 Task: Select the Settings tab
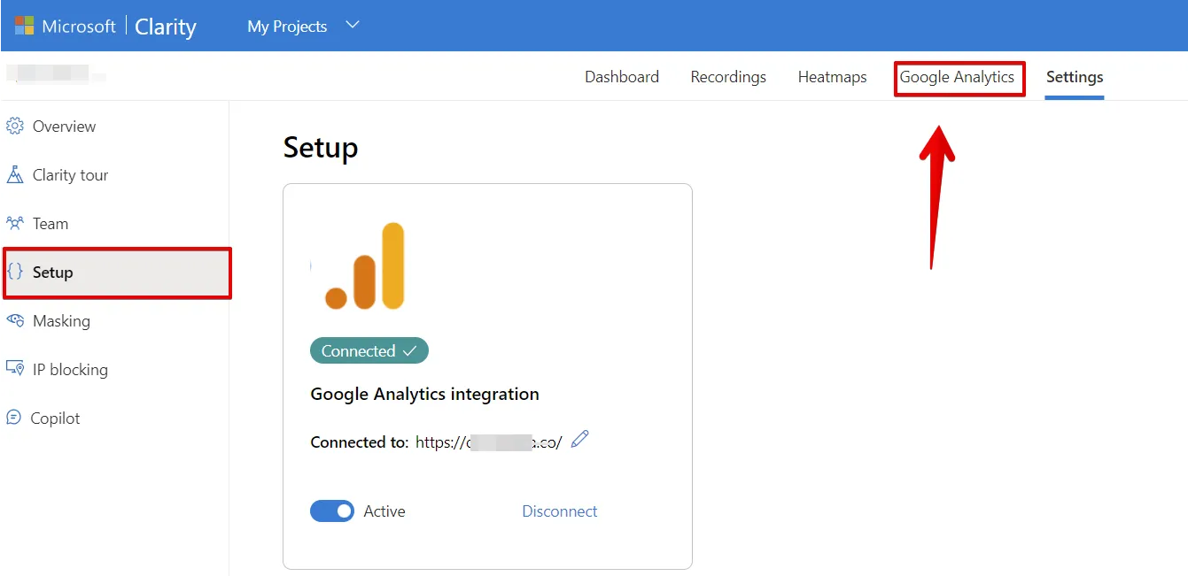pyautogui.click(x=1075, y=77)
